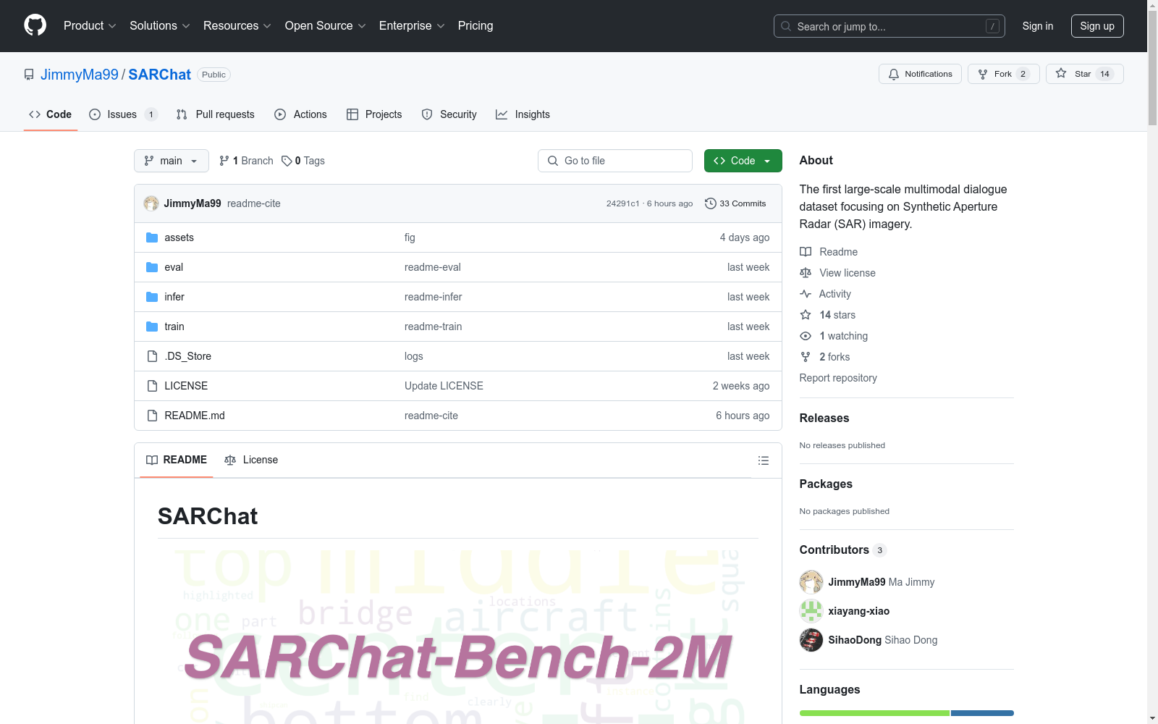Open the README outline list icon
The width and height of the screenshot is (1158, 724).
(763, 460)
